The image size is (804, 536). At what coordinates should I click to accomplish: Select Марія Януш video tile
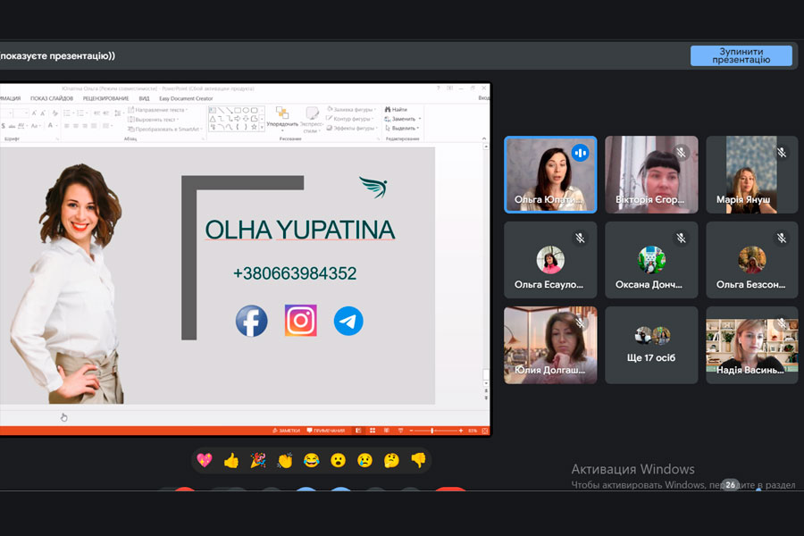tap(751, 174)
